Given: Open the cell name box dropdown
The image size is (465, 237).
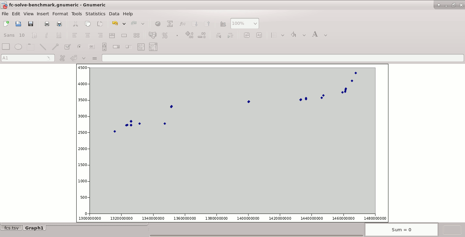Looking at the screenshot, I should coord(49,58).
